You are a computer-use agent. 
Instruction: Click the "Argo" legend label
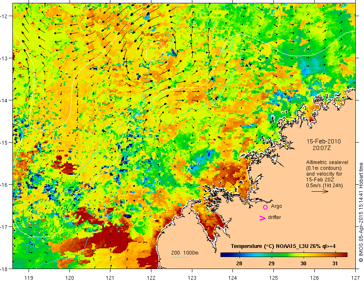(x=276, y=206)
